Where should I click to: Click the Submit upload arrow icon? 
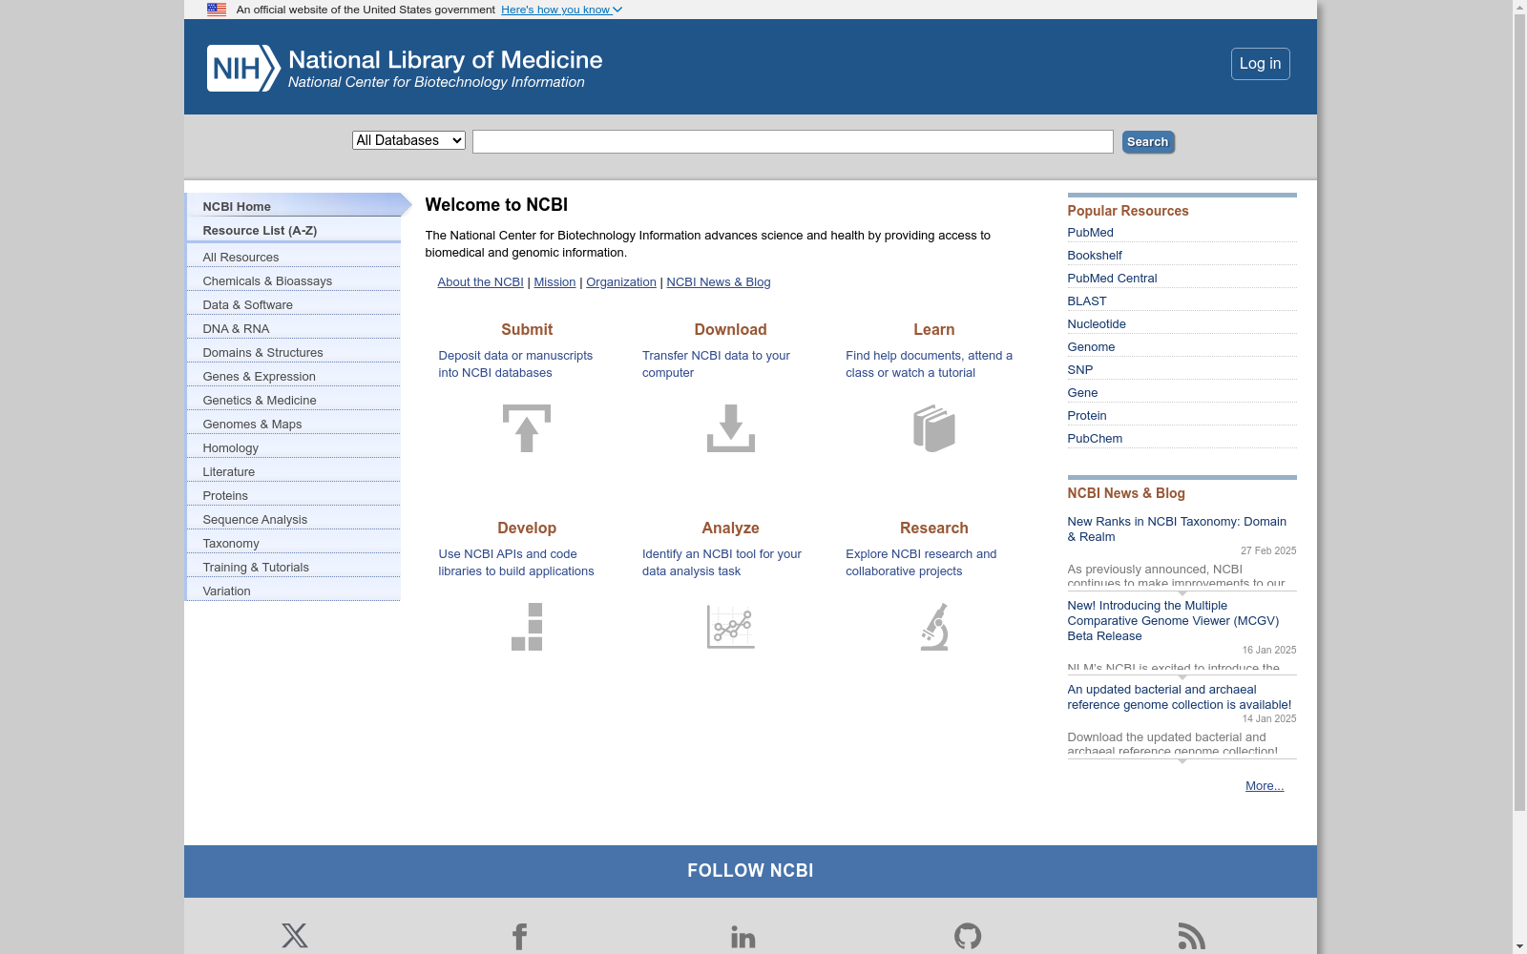tap(527, 428)
